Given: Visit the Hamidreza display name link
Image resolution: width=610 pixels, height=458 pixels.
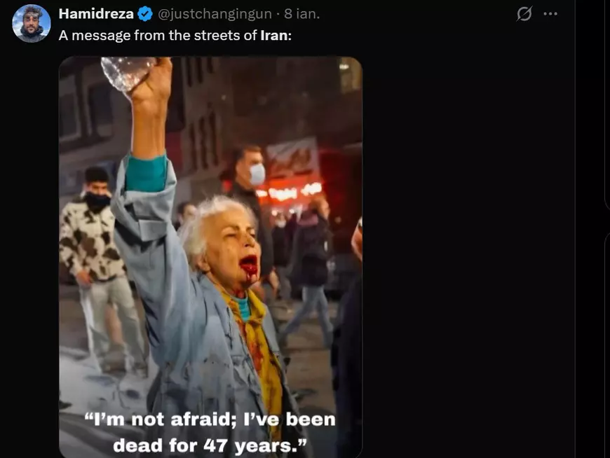Looking at the screenshot, I should tap(96, 13).
